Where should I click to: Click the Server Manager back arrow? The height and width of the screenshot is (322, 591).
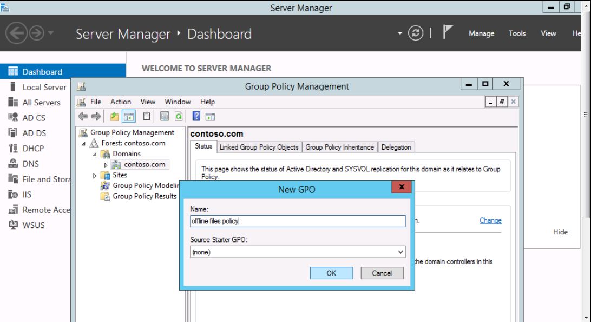(x=16, y=33)
